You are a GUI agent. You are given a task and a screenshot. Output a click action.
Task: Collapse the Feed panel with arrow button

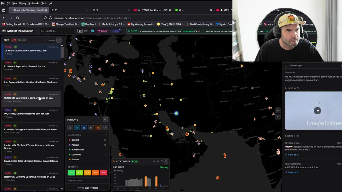tap(59, 40)
